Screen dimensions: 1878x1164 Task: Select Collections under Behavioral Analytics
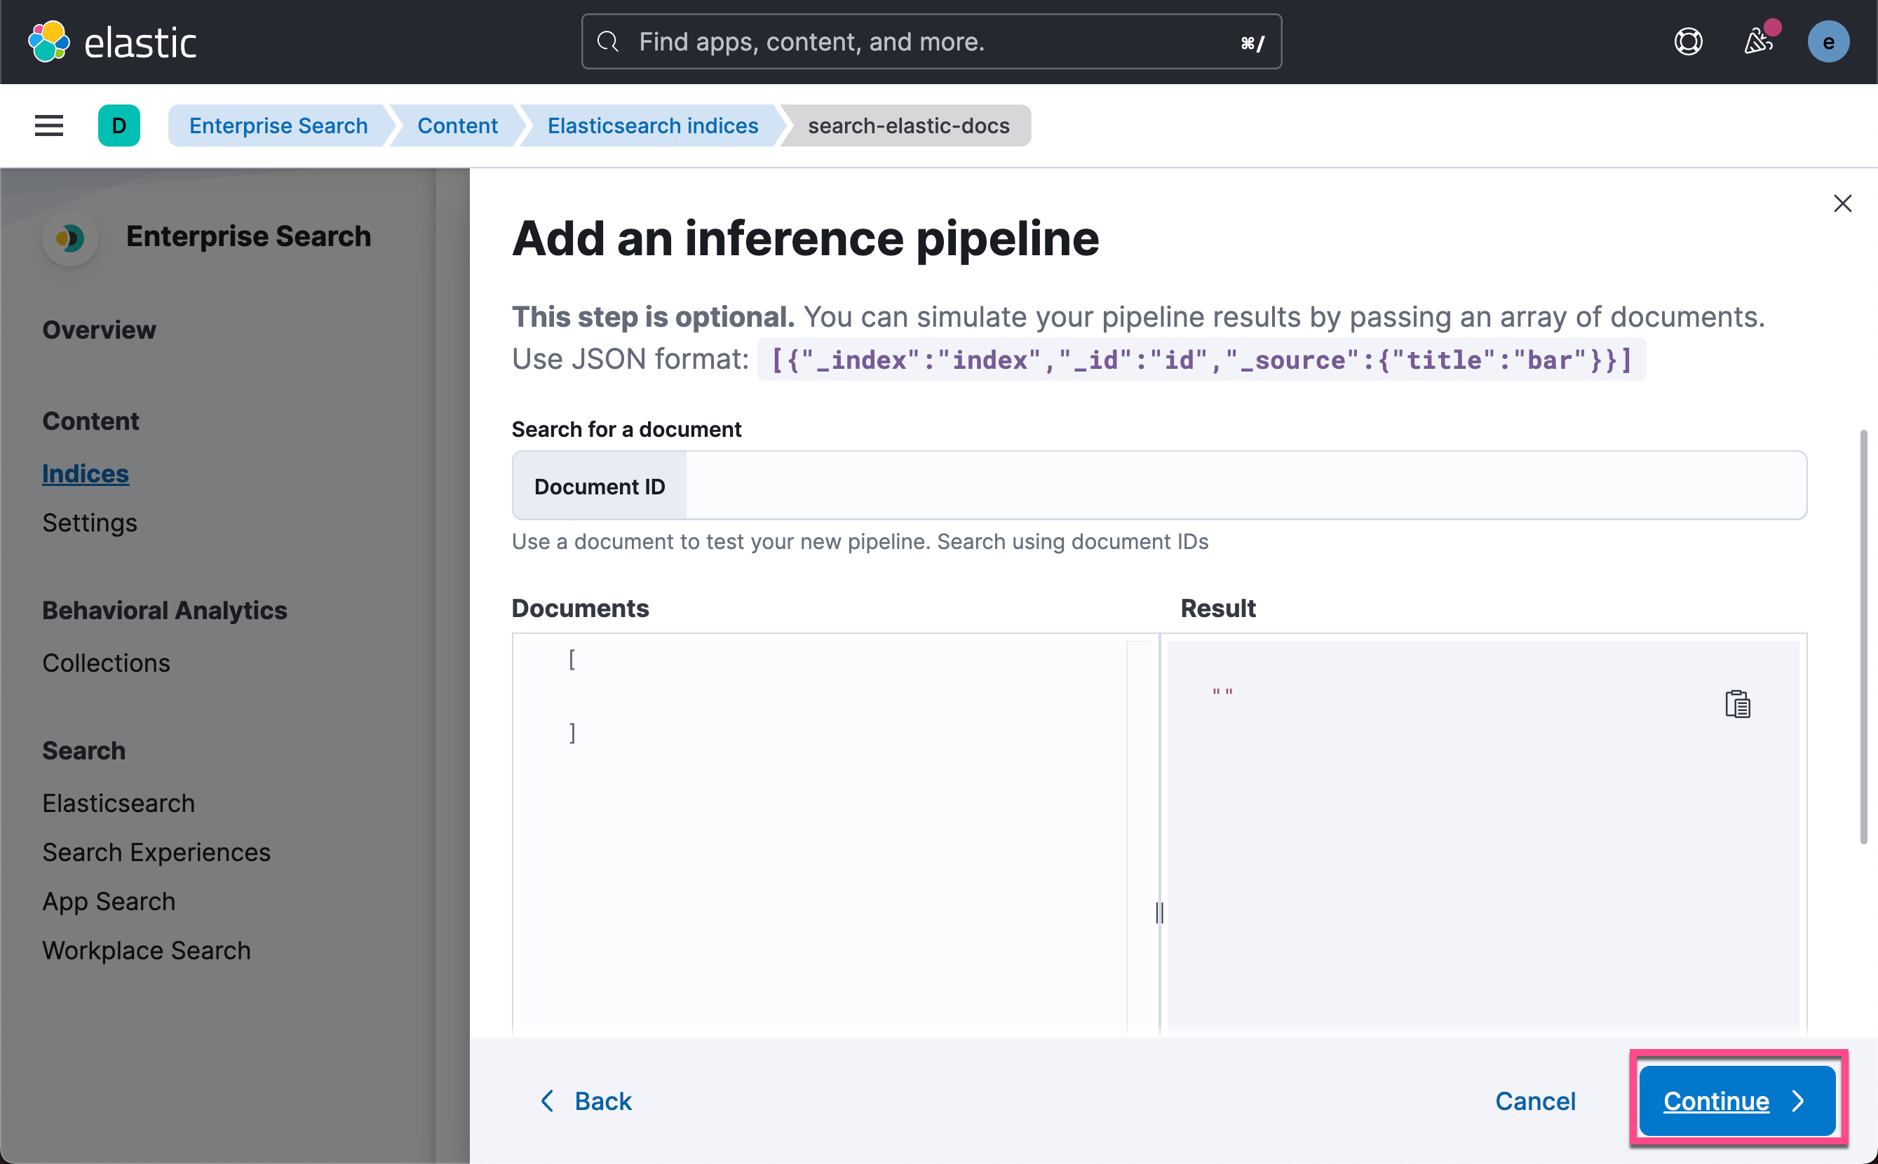point(106,663)
